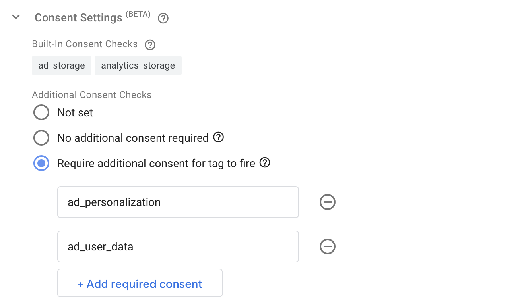Click inside the ad_personalization input field

178,202
